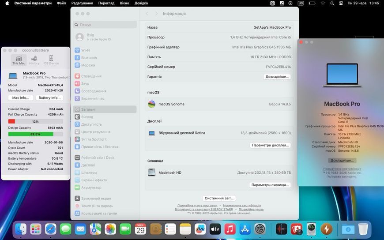Click the macOS Sonoma row
The image size is (384, 240).
click(x=219, y=104)
